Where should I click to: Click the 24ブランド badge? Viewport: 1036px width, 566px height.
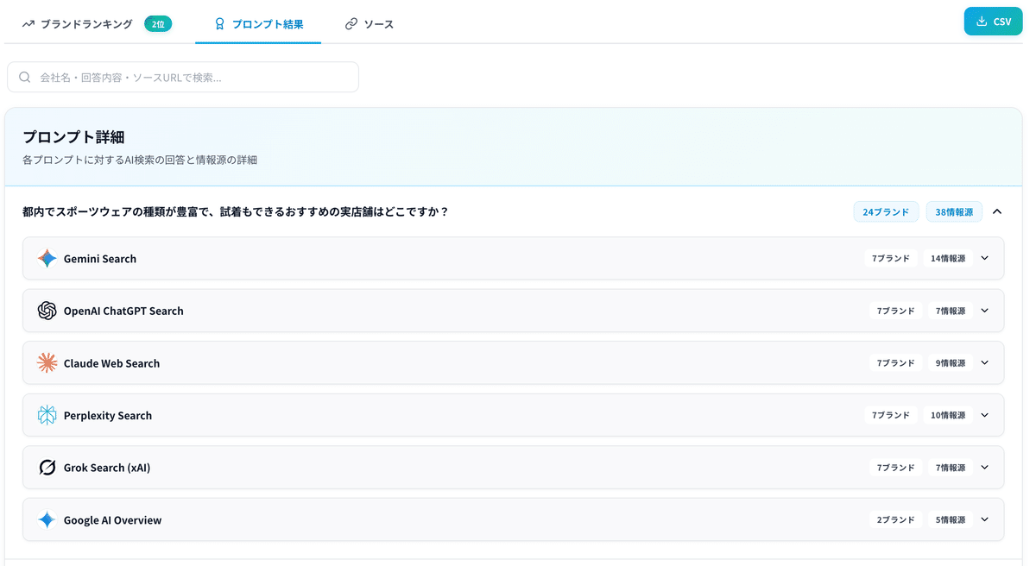886,211
